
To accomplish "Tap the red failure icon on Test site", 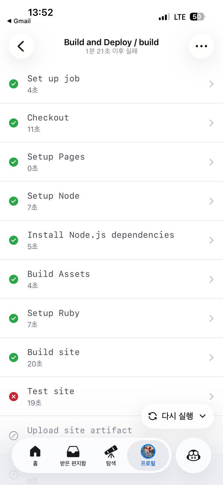I will click(14, 396).
